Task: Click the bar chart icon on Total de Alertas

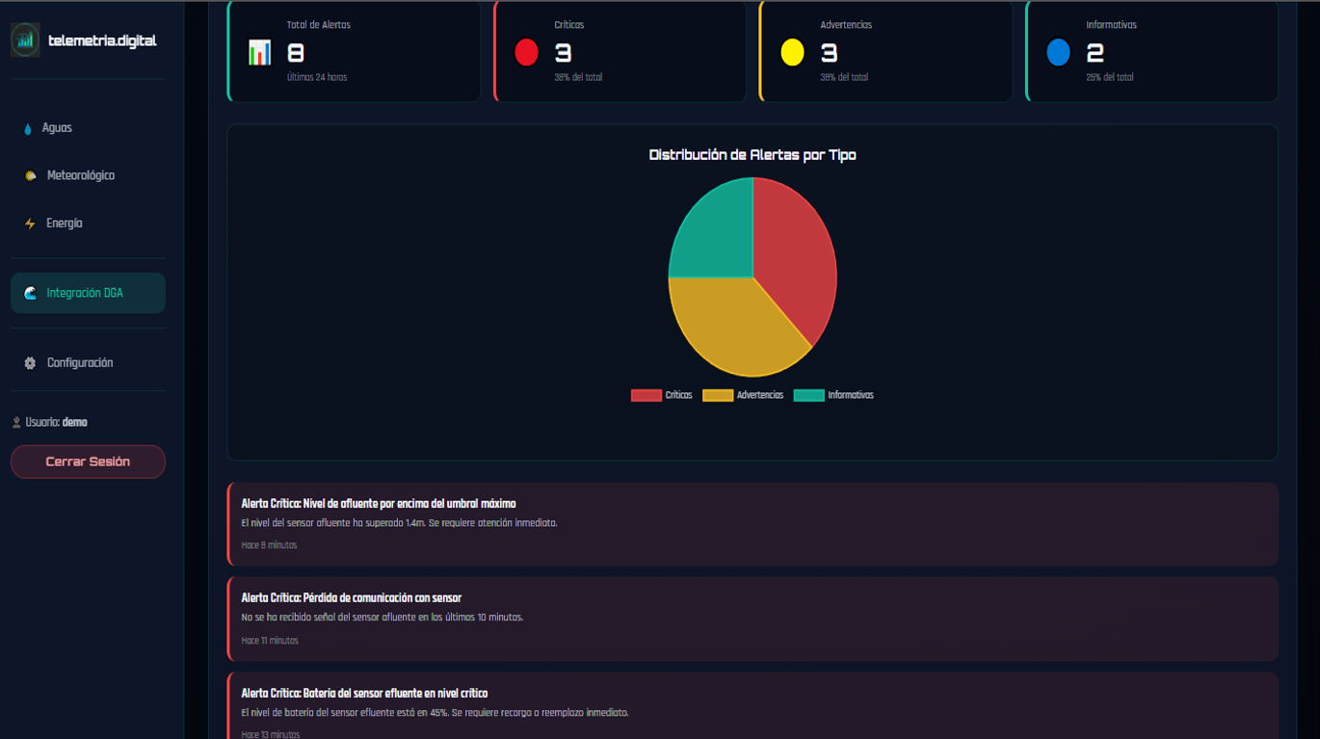Action: click(x=258, y=53)
